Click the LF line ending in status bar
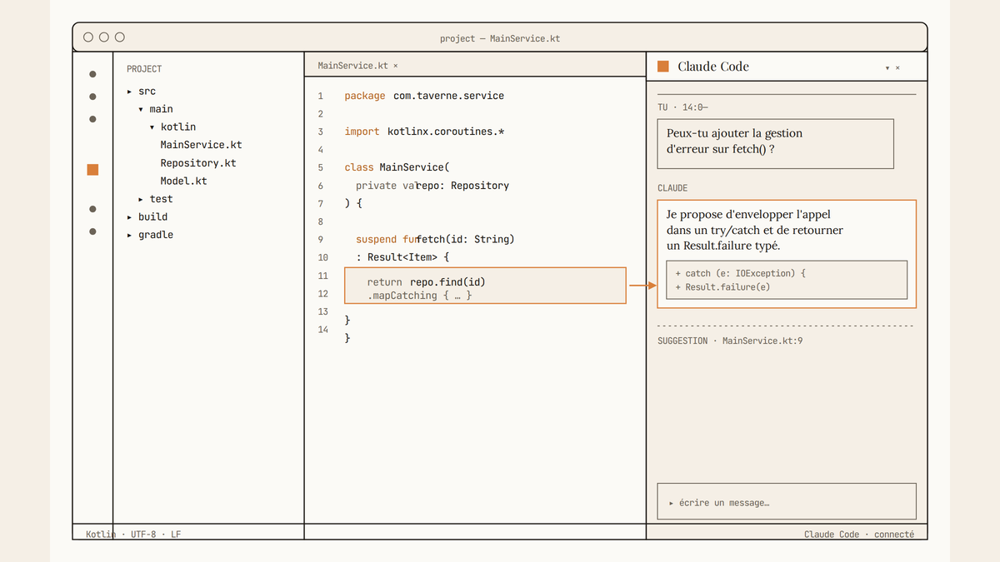This screenshot has width=1000, height=562. tap(176, 535)
